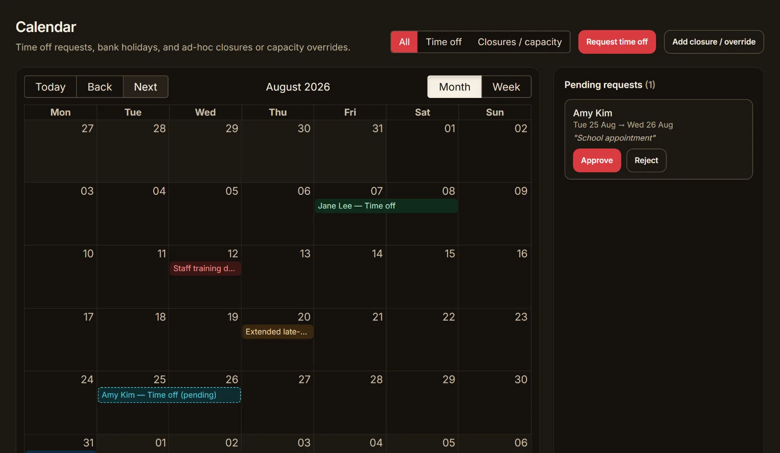Open the Extended late- event
Image resolution: width=780 pixels, height=453 pixels.
(278, 332)
